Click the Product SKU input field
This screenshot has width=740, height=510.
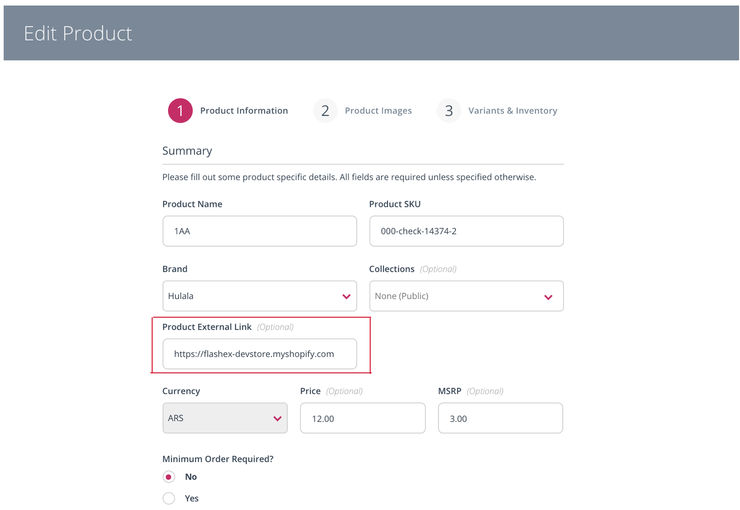pyautogui.click(x=466, y=231)
